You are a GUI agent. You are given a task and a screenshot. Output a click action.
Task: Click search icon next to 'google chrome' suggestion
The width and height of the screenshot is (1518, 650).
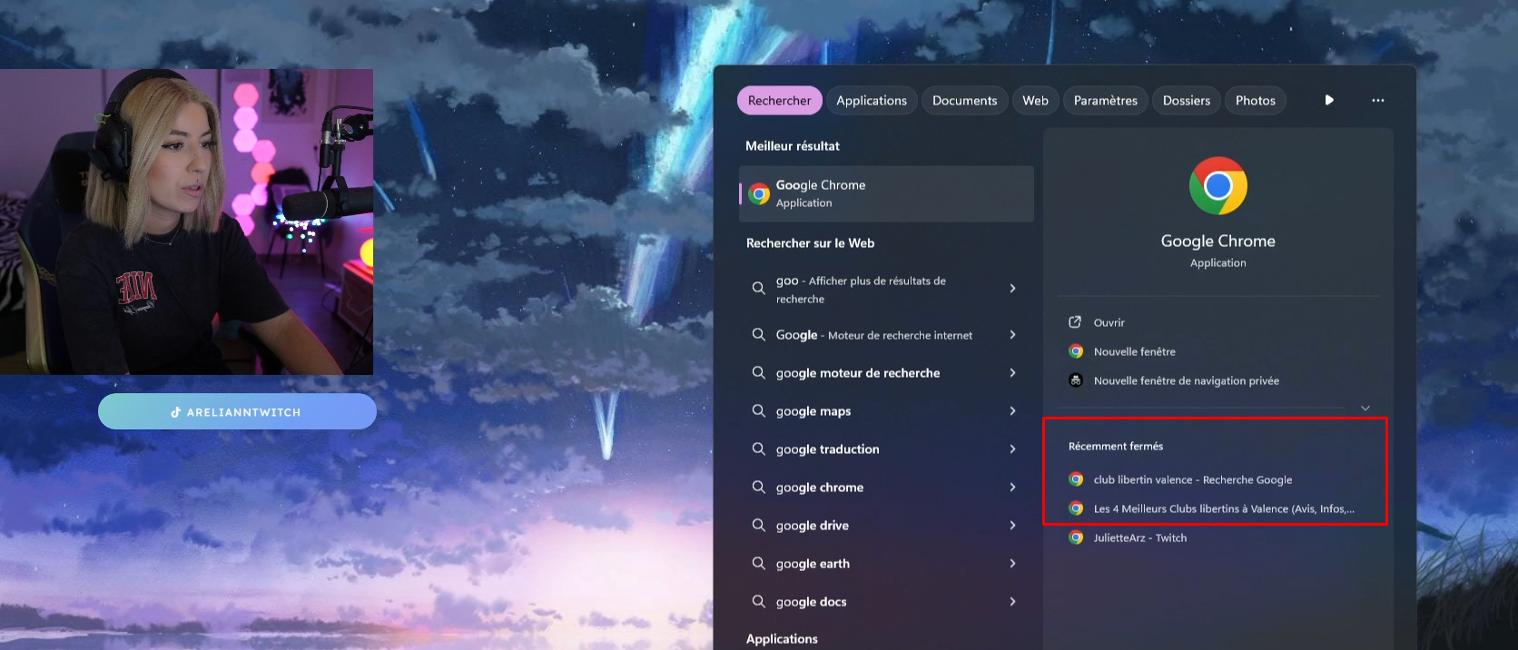click(758, 487)
